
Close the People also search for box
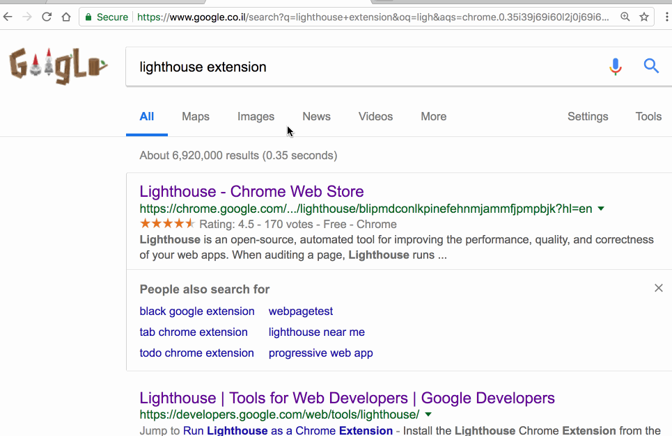coord(659,288)
